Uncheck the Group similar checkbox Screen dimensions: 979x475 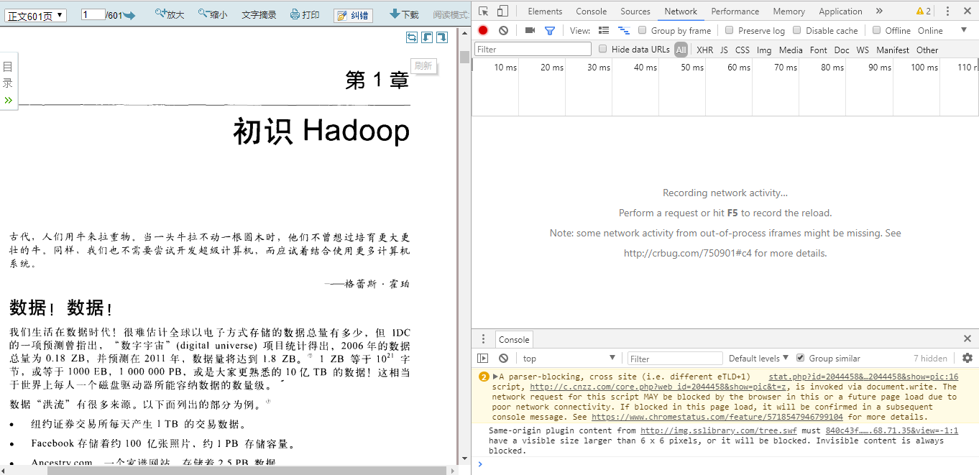[800, 358]
